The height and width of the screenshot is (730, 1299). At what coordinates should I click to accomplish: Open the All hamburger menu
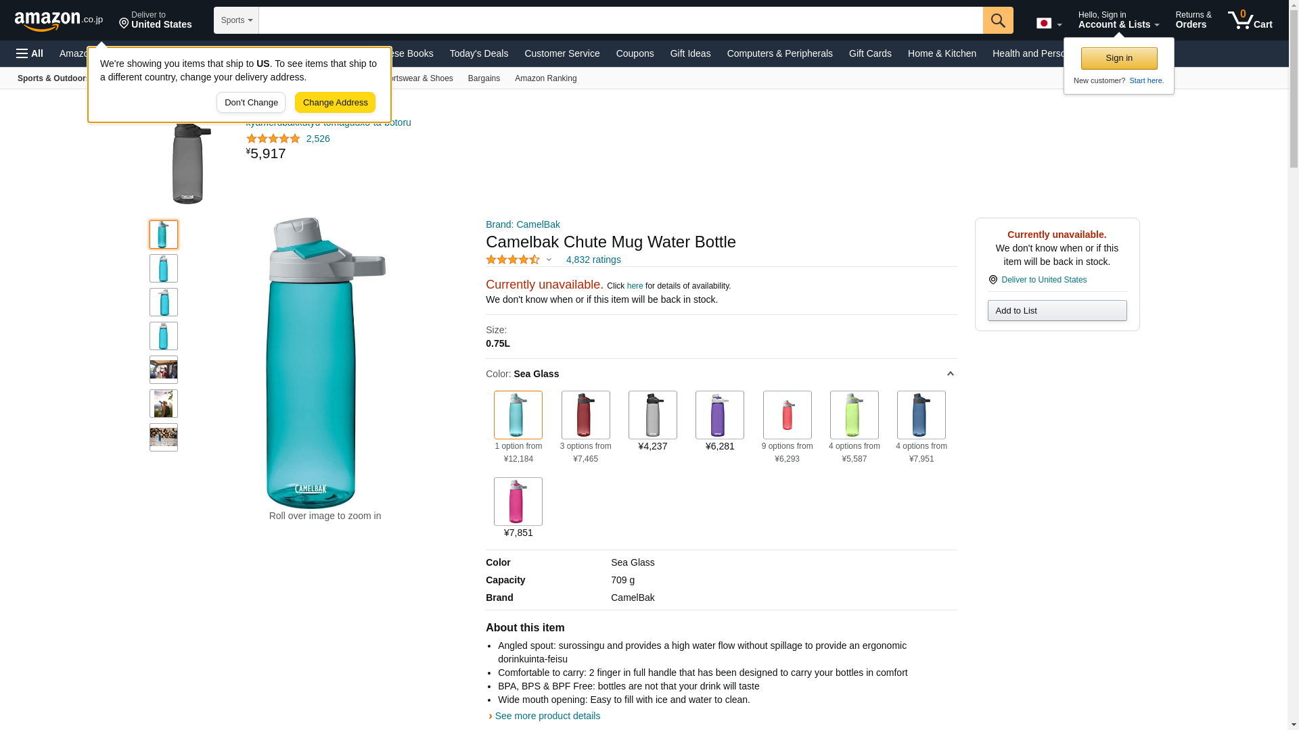pos(30,53)
